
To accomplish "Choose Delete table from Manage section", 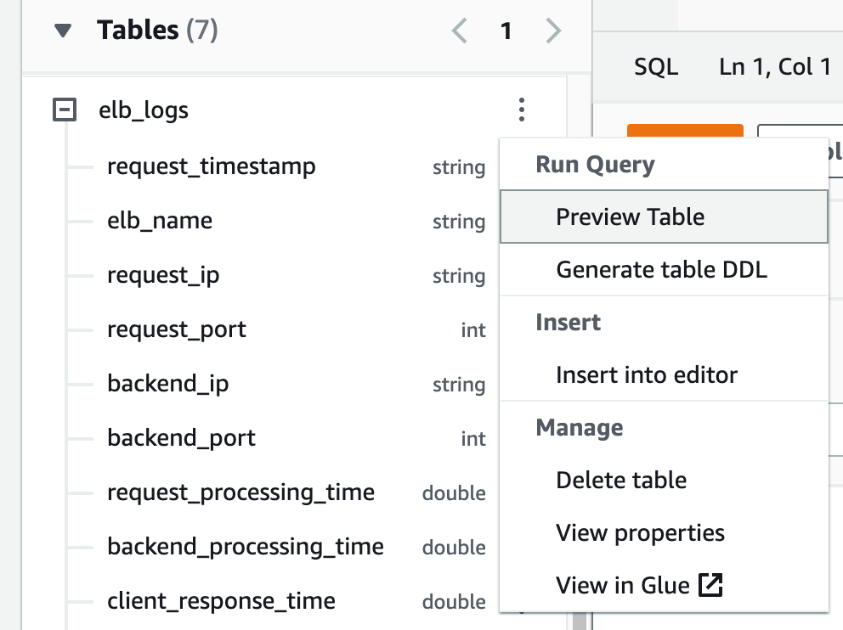I will pyautogui.click(x=664, y=480).
